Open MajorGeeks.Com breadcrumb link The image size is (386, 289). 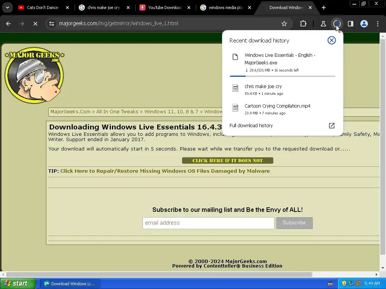pyautogui.click(x=70, y=111)
